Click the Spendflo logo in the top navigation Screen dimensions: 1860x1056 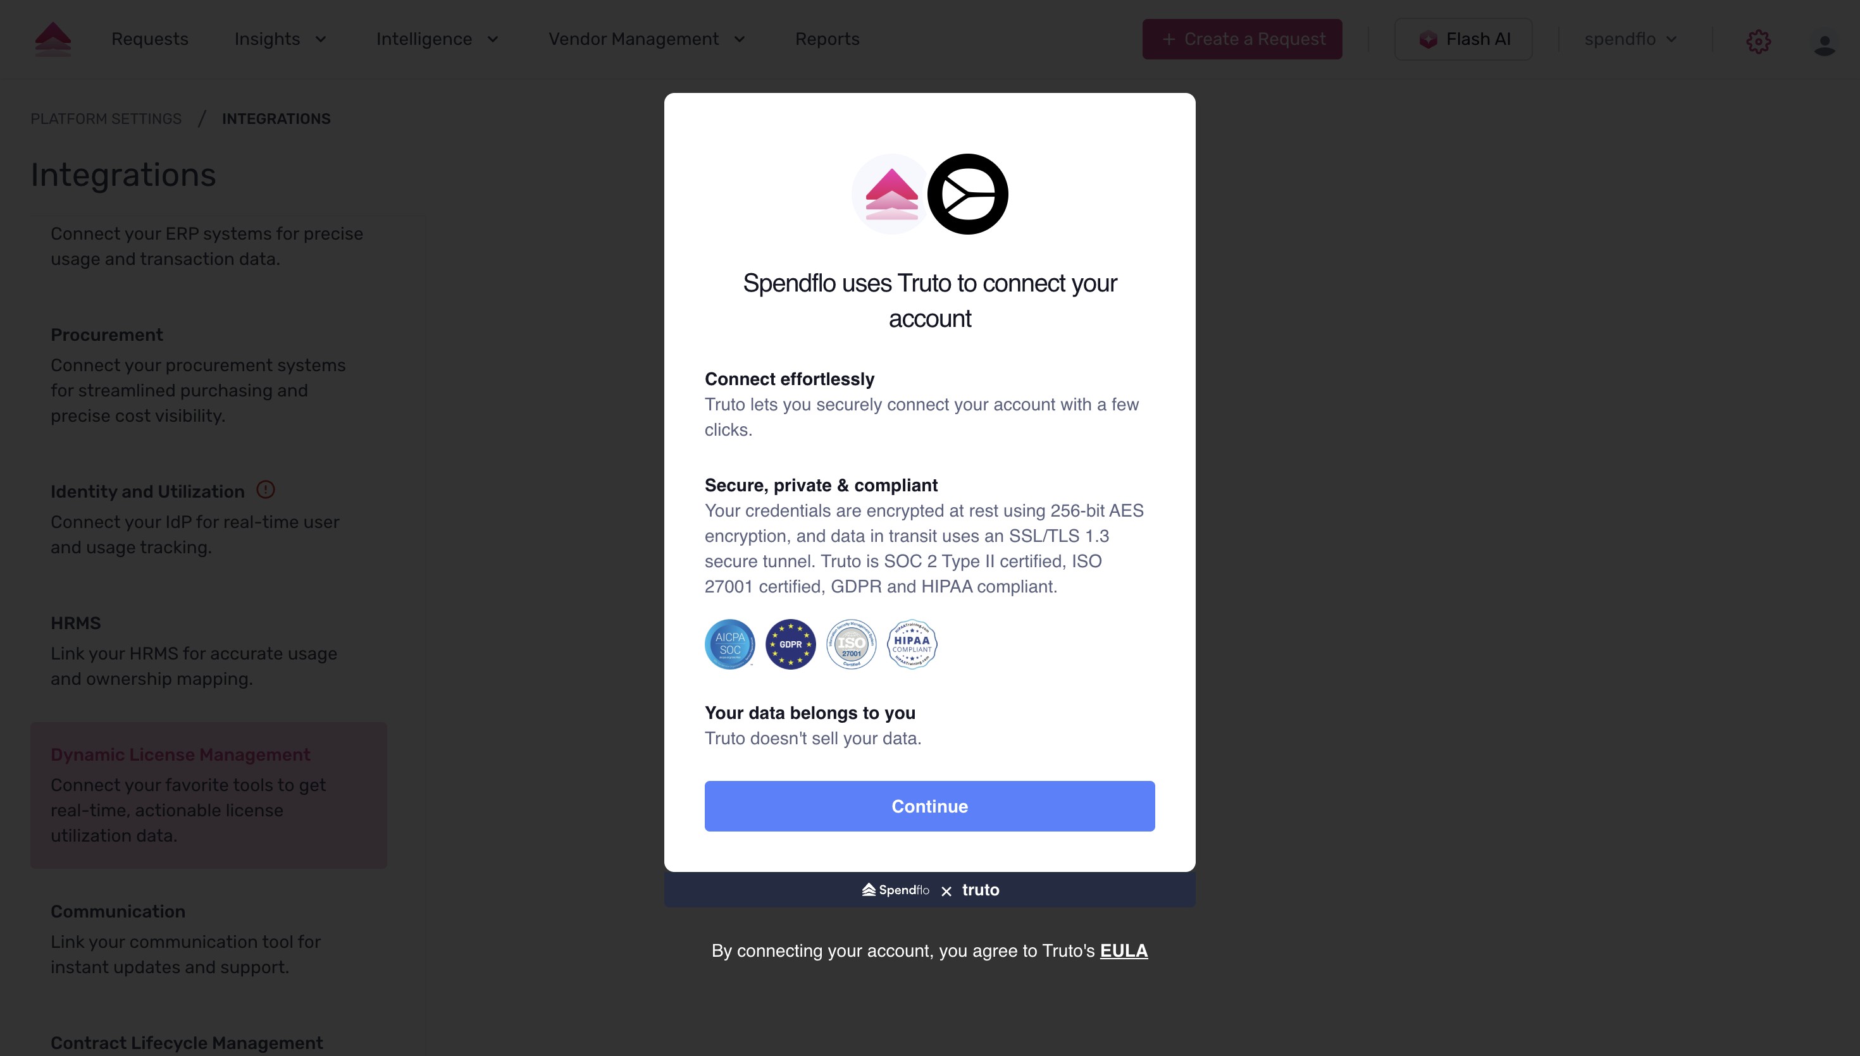coord(53,39)
